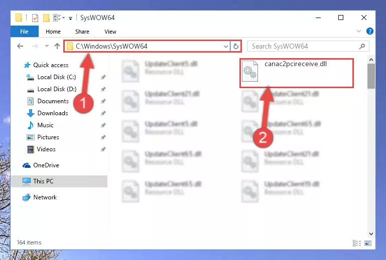This screenshot has width=386, height=260.
Task: Open Local Disk (C:) in sidebar
Action: [x=51, y=77]
